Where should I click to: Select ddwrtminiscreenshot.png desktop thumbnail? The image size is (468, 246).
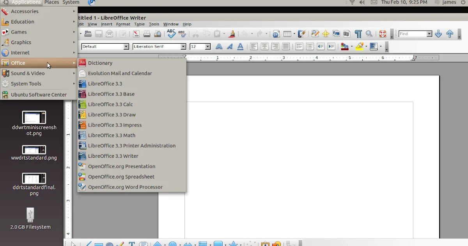(34, 117)
